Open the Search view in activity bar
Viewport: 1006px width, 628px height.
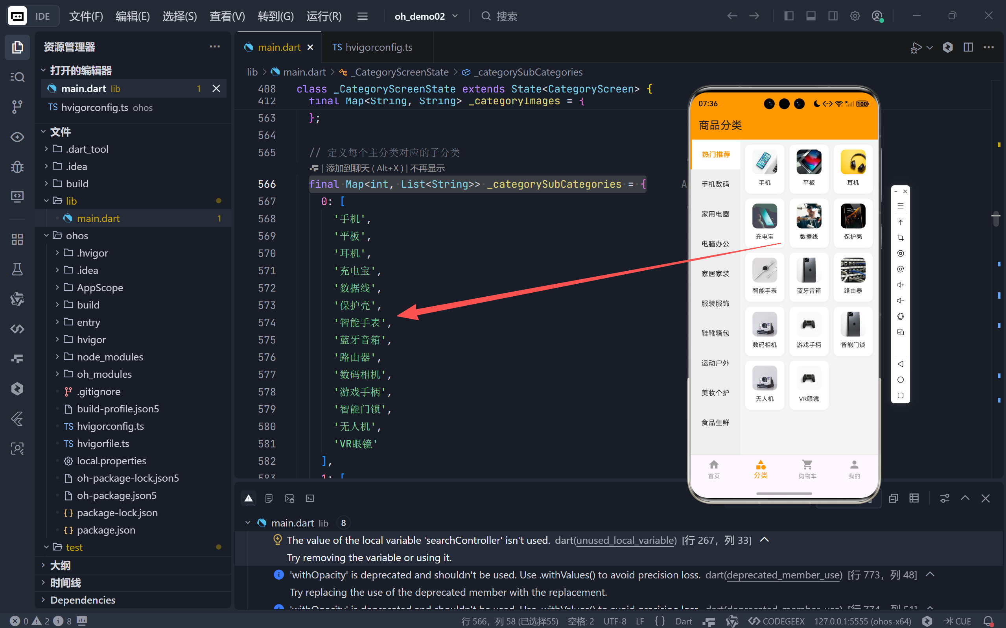click(x=17, y=77)
